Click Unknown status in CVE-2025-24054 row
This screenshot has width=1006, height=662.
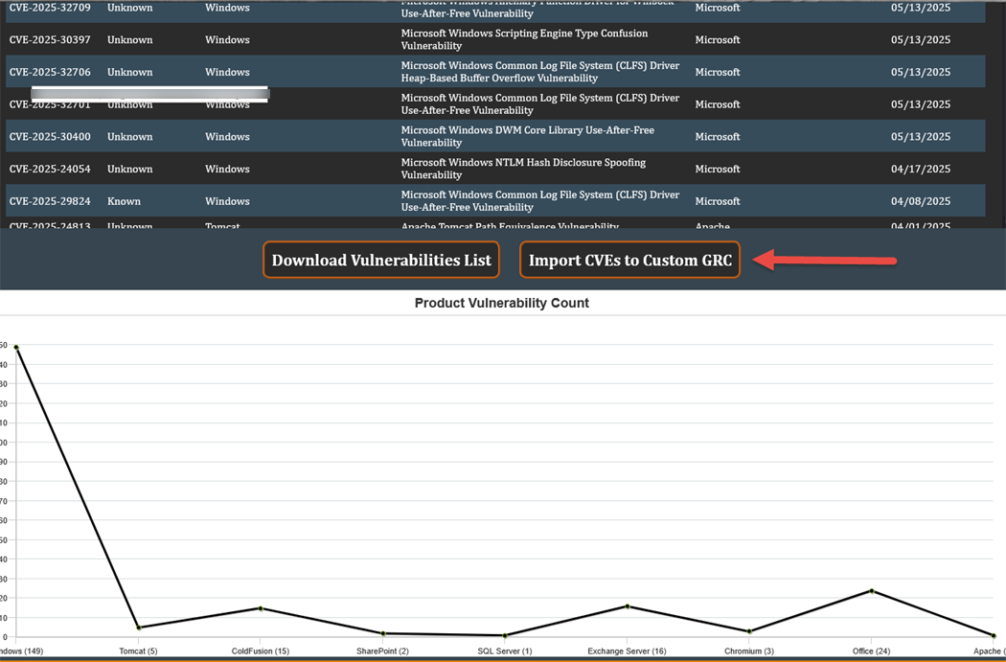tap(129, 169)
